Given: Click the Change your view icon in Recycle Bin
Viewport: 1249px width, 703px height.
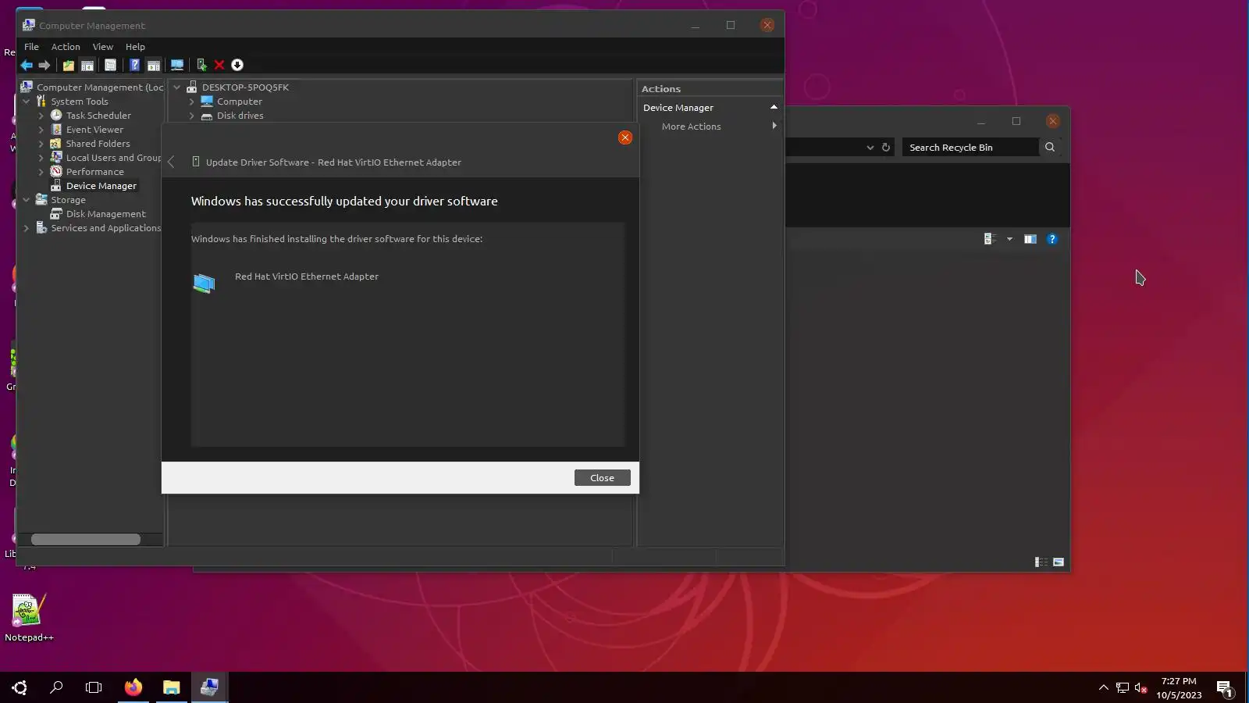Looking at the screenshot, I should tap(990, 239).
